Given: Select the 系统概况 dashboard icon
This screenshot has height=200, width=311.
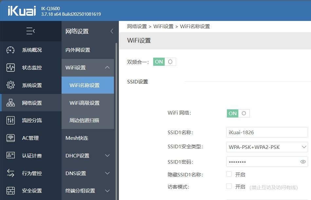Looking at the screenshot, I should [10, 50].
